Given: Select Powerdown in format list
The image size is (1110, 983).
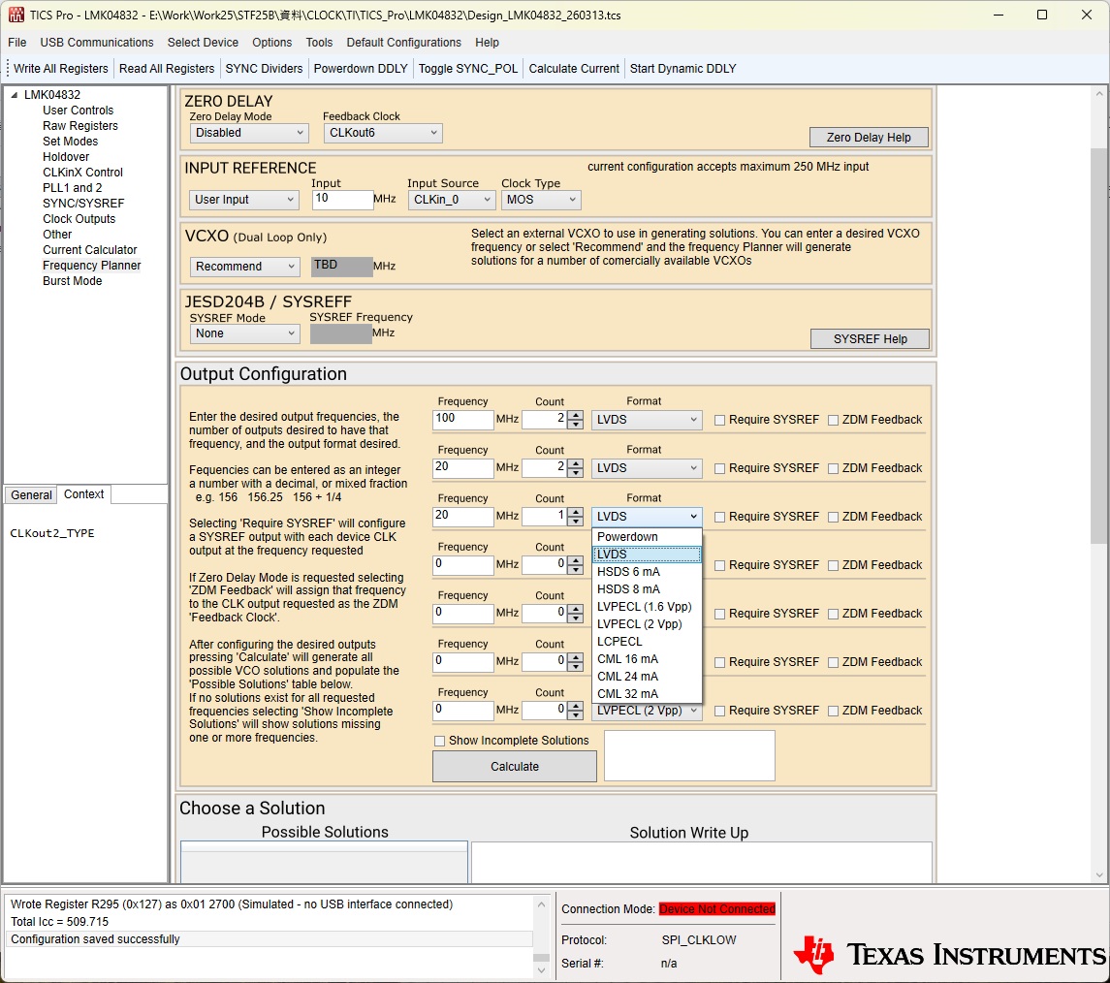Looking at the screenshot, I should 647,536.
